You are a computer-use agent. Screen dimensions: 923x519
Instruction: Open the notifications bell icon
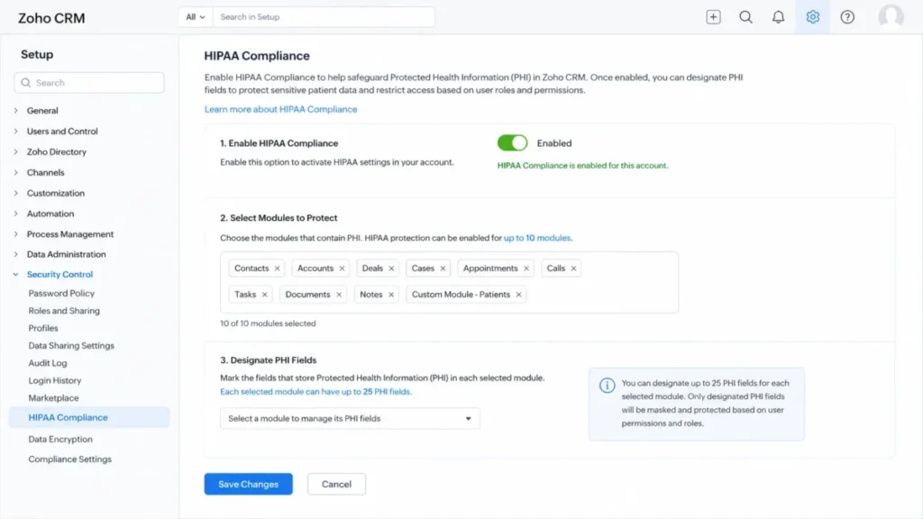778,17
